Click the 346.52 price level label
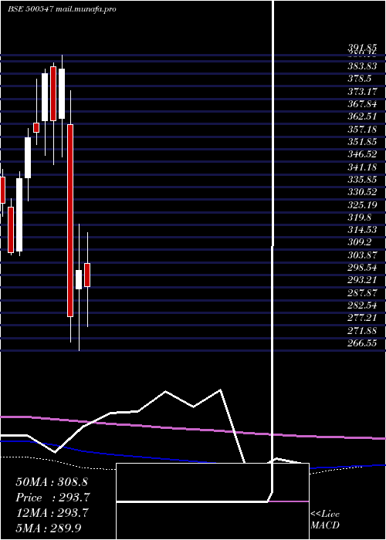386x540 pixels. point(362,154)
